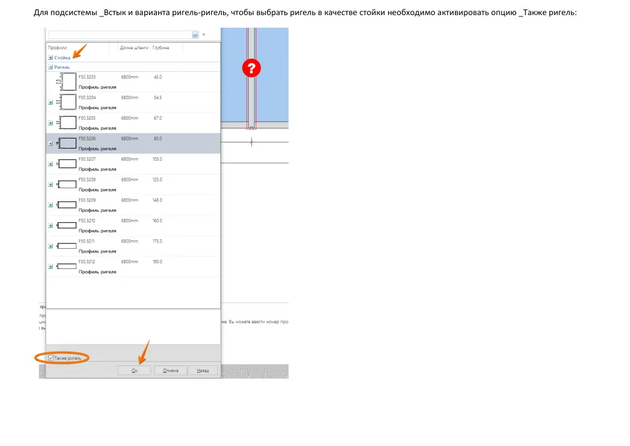Click the depth value 85.0
The image size is (630, 446).
[158, 139]
